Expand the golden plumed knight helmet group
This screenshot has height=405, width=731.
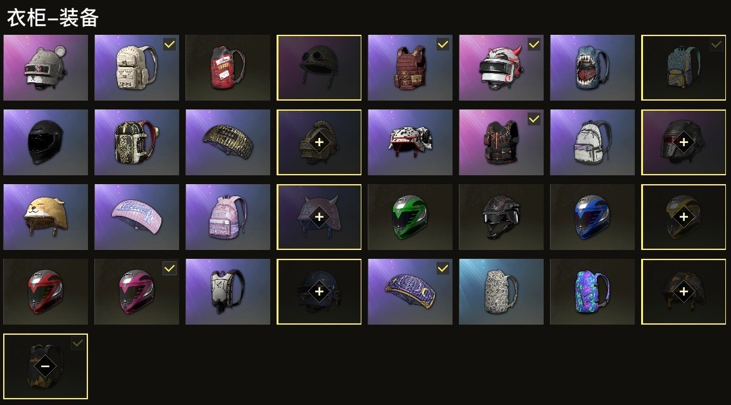pyautogui.click(x=319, y=142)
